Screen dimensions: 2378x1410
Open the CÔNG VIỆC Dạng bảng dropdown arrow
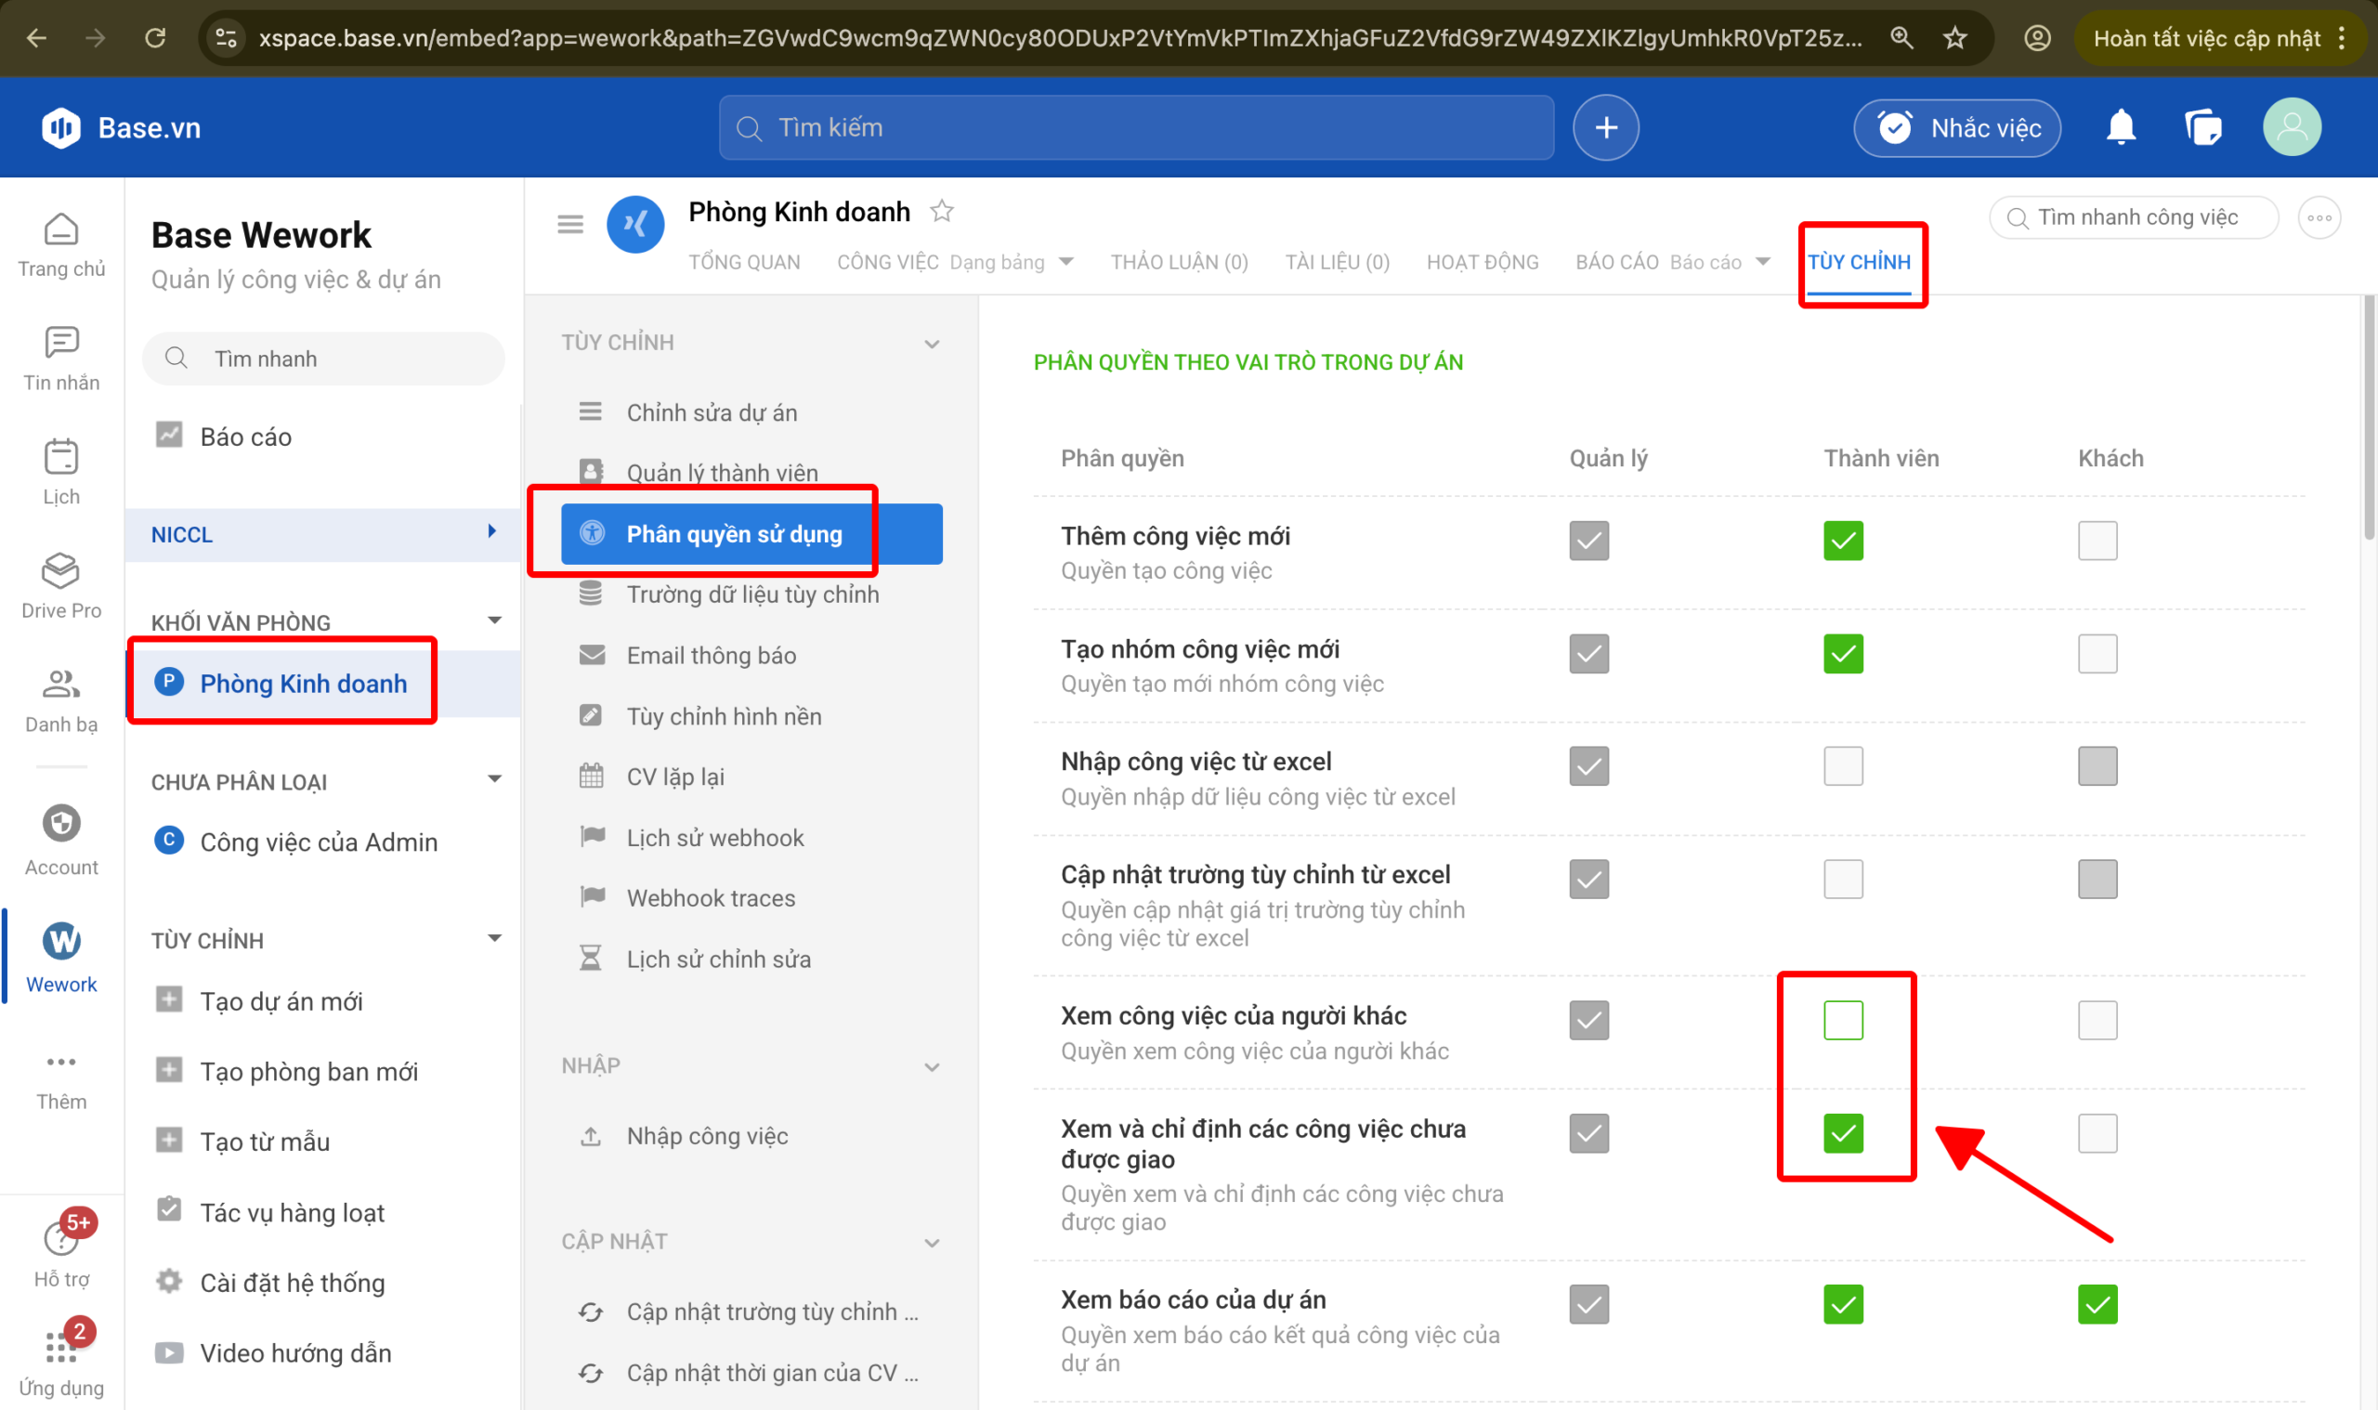pyautogui.click(x=1066, y=262)
